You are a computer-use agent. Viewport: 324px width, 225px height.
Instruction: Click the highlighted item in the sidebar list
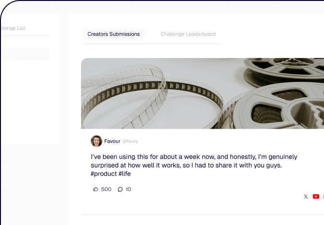click(24, 54)
